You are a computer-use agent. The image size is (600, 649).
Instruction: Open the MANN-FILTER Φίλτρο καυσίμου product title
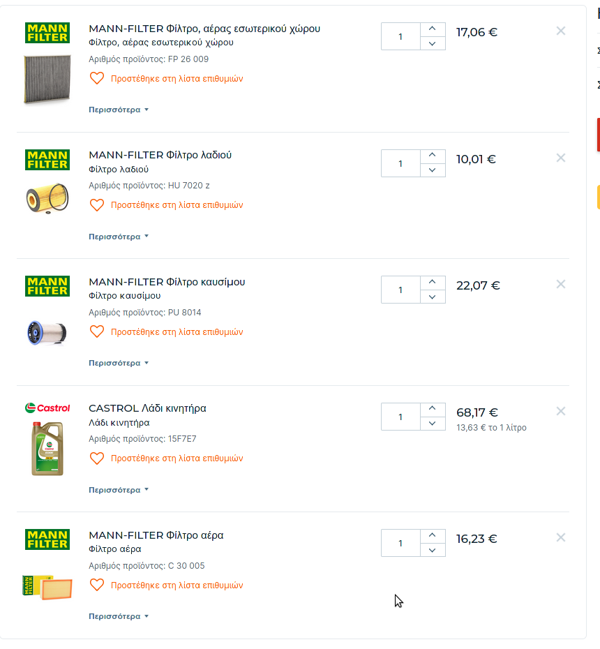167,282
